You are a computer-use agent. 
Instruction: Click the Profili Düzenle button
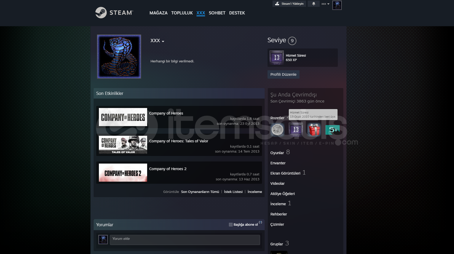click(x=283, y=74)
